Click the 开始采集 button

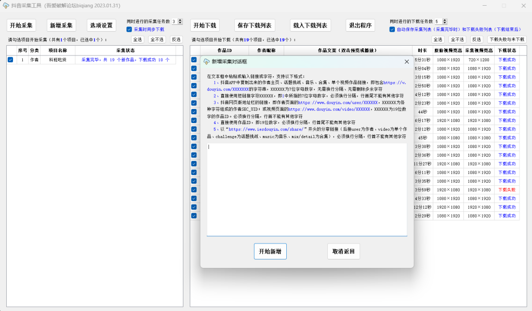click(21, 25)
